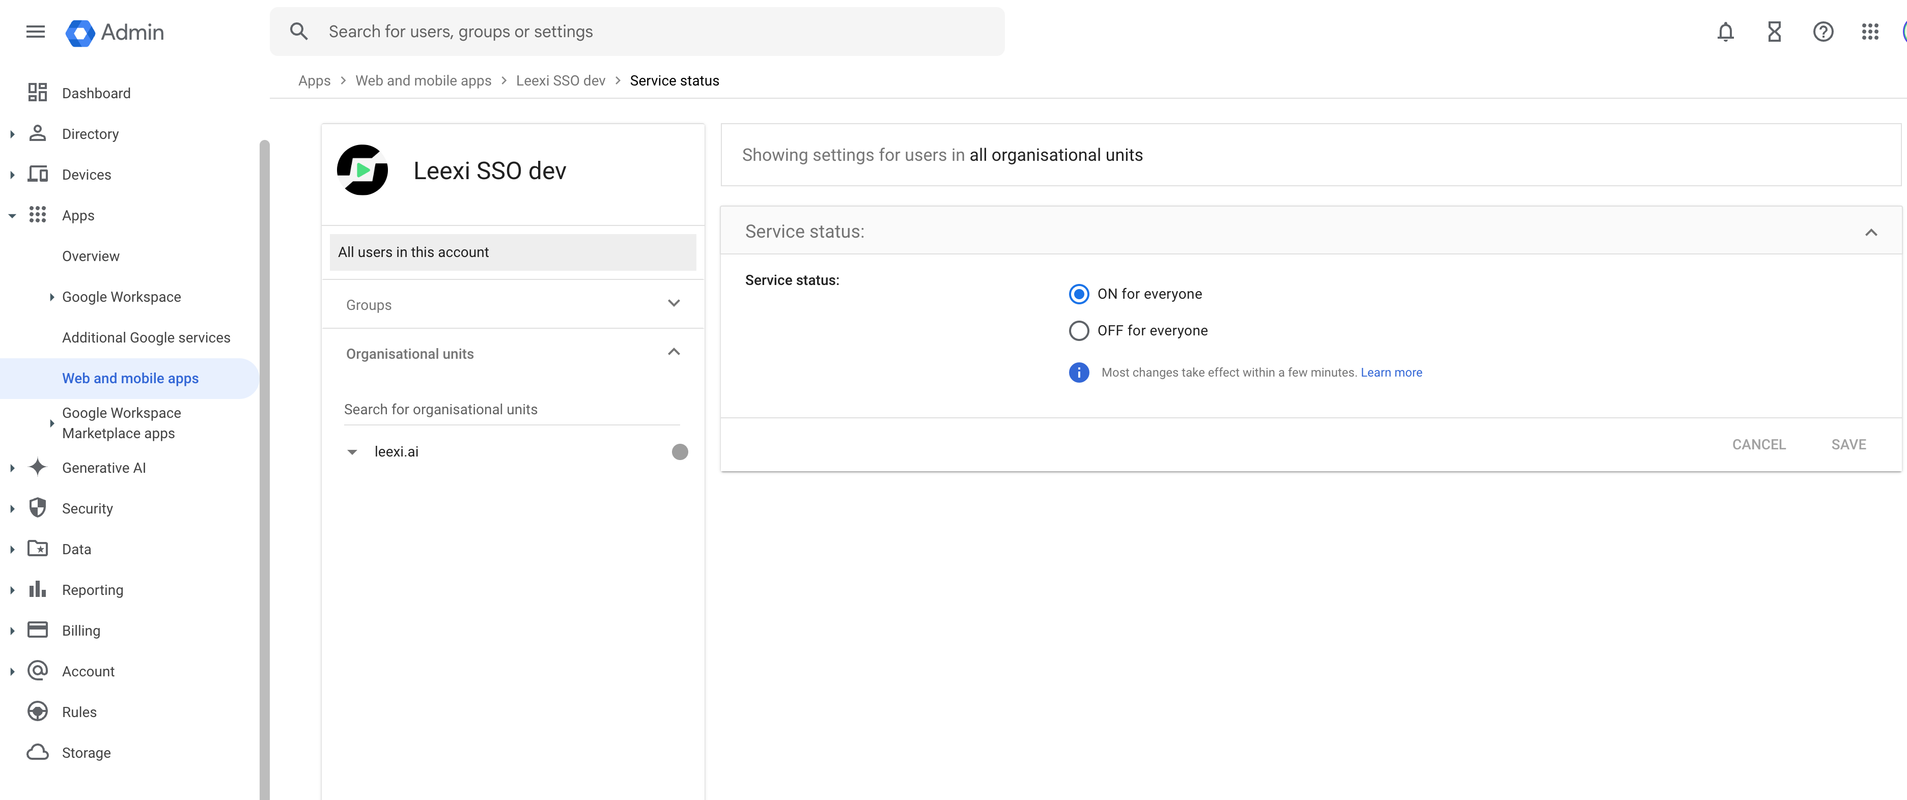This screenshot has width=1907, height=800.
Task: Select ON for everyone
Action: pyautogui.click(x=1079, y=294)
